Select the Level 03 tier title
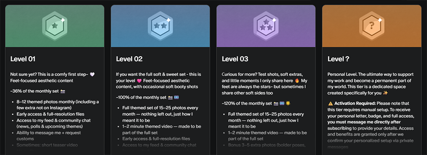This screenshot has width=427, height=155. click(x=235, y=59)
